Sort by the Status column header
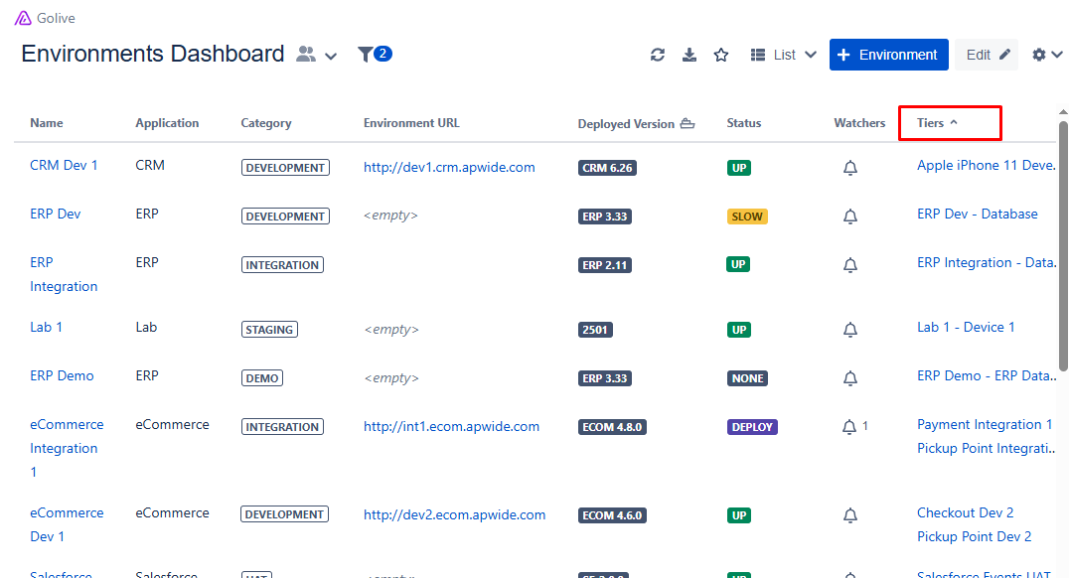 click(743, 123)
